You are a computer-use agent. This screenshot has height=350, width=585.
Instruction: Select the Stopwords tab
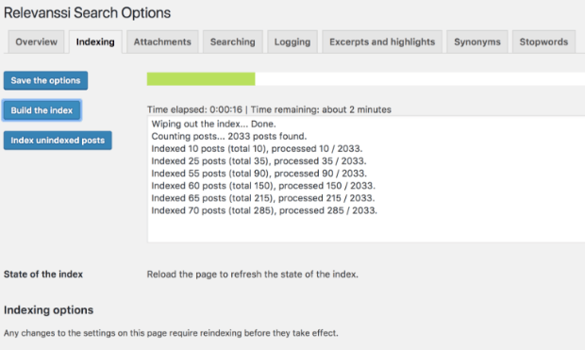click(x=543, y=42)
